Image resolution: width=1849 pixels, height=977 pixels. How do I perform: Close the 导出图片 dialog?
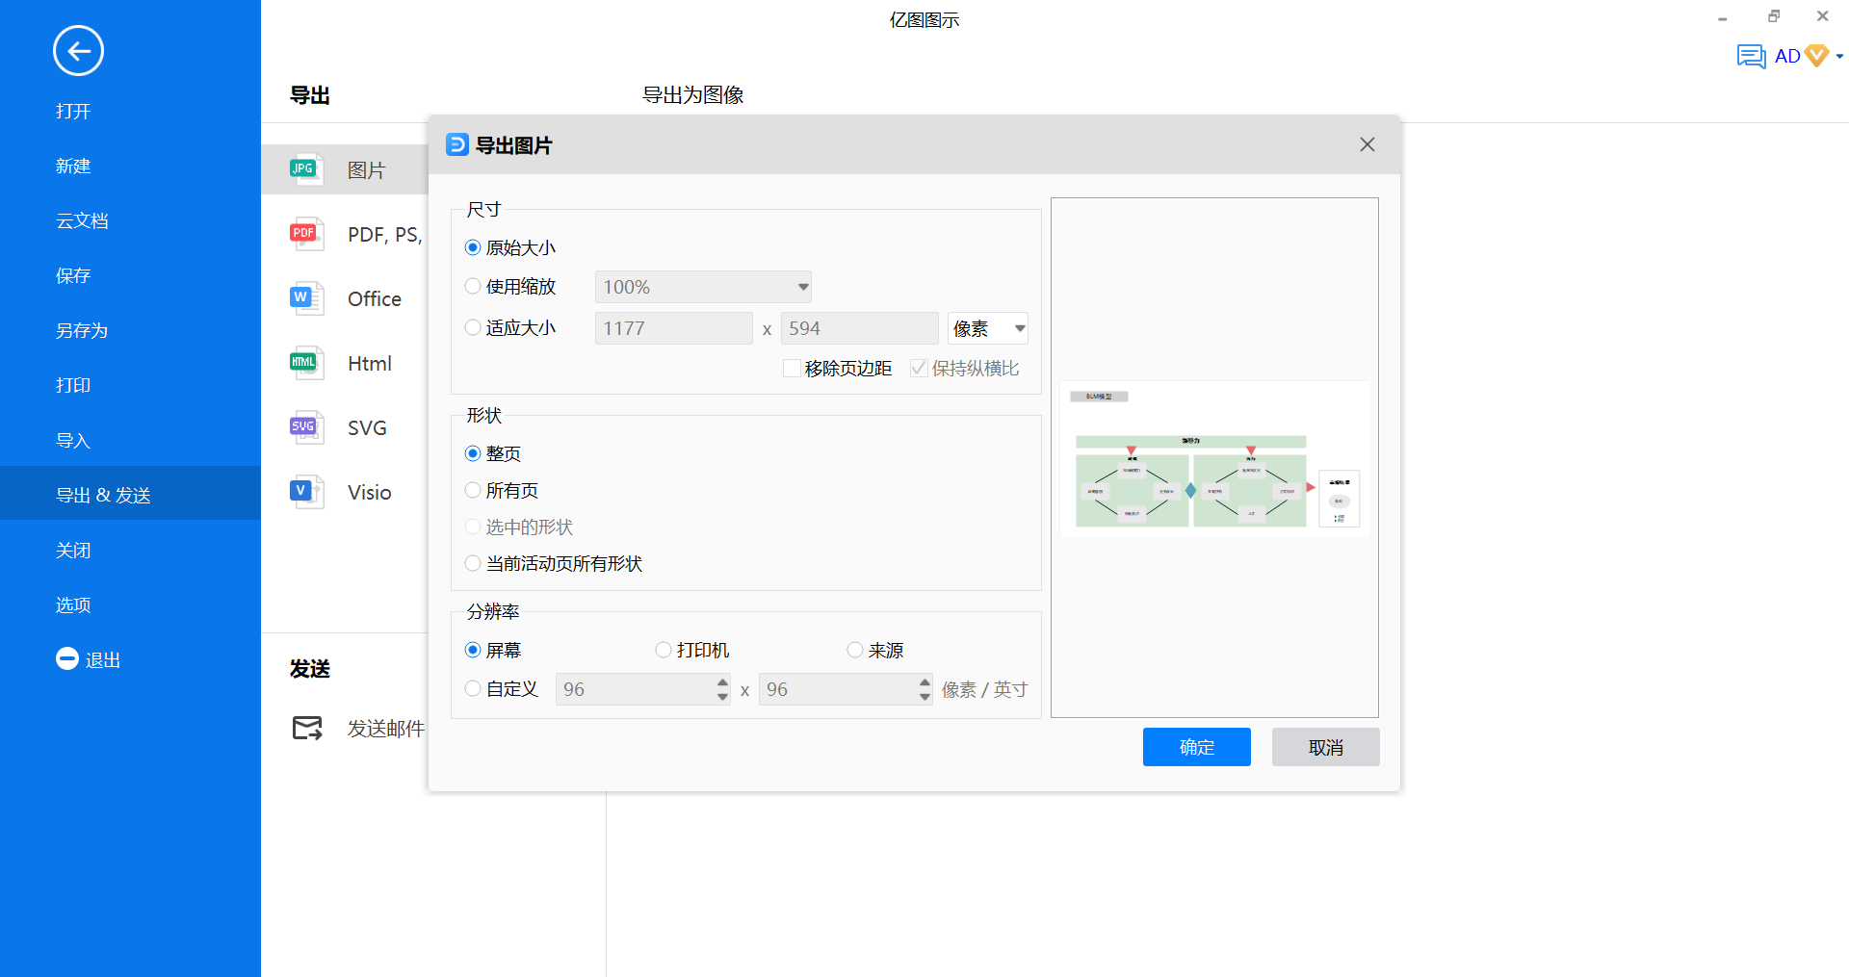[1367, 144]
